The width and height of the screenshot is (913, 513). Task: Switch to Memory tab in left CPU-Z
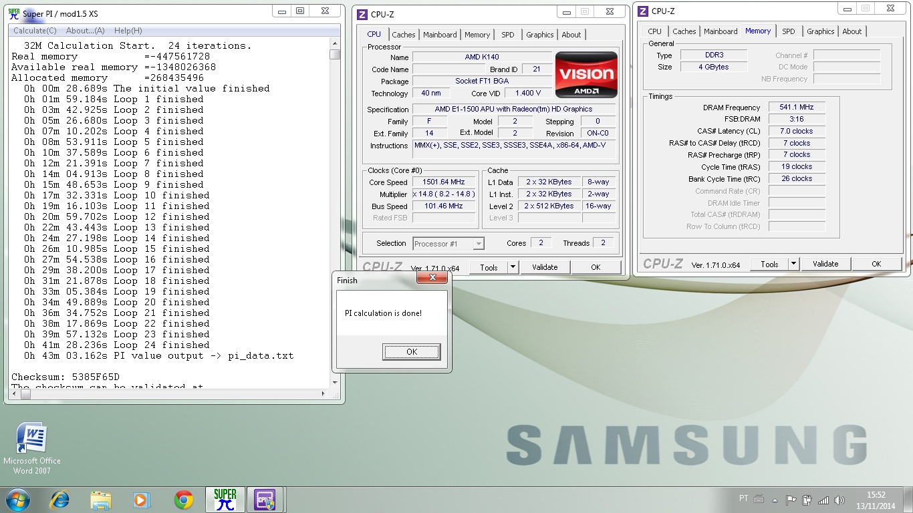pos(477,35)
